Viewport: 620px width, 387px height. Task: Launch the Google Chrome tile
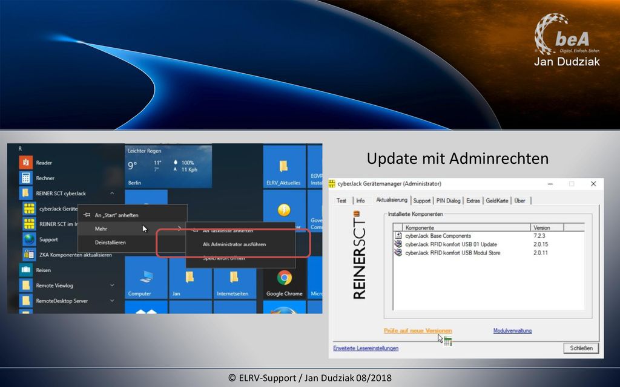pyautogui.click(x=284, y=278)
